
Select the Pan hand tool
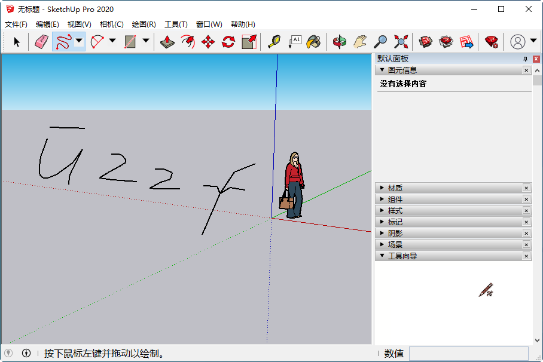(359, 42)
